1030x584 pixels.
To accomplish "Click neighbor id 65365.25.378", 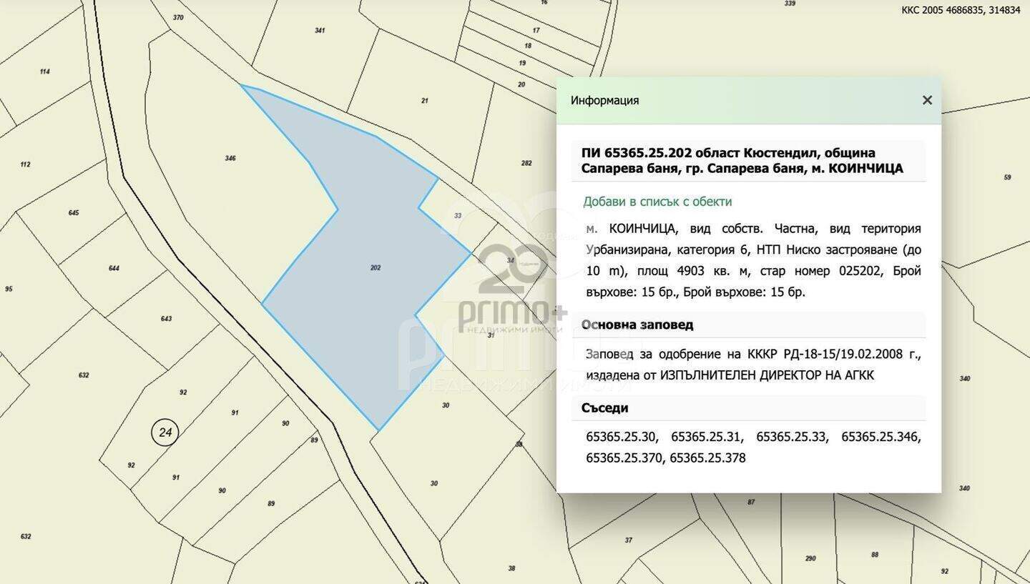I will 708,457.
